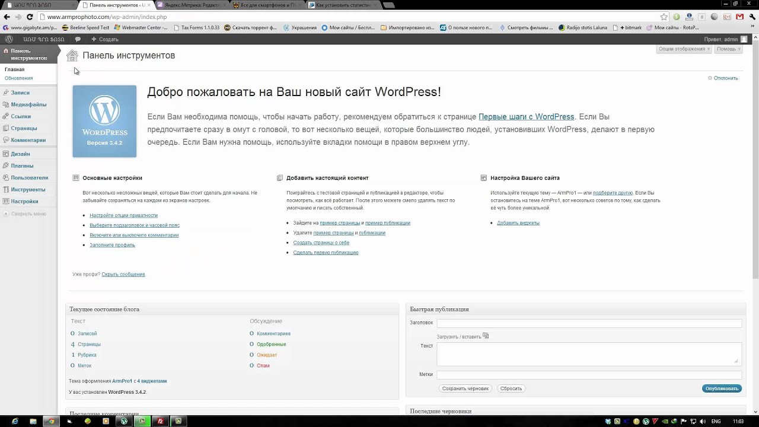Image resolution: width=759 pixels, height=427 pixels.
Task: Open Chrome menu wrench icon
Action: [753, 17]
